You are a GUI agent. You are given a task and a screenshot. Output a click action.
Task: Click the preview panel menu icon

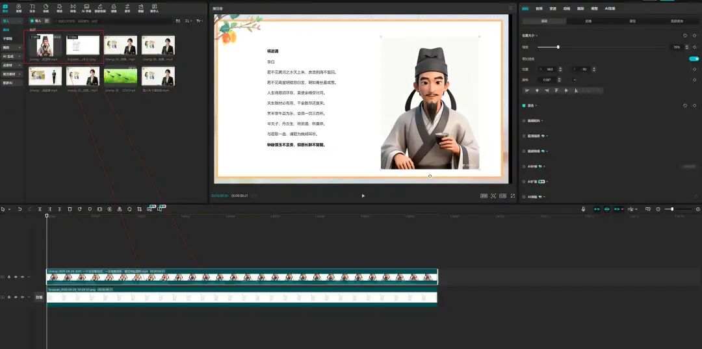tap(510, 8)
